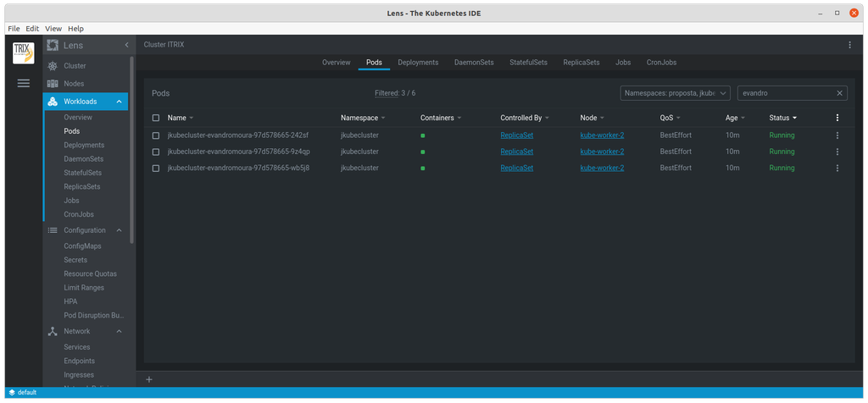Open Ingresses under Network

[x=79, y=375]
